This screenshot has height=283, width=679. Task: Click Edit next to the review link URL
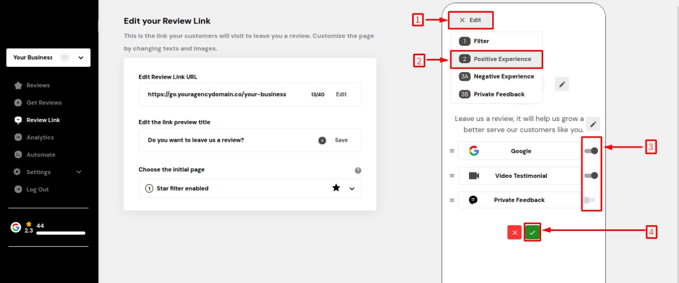(341, 95)
